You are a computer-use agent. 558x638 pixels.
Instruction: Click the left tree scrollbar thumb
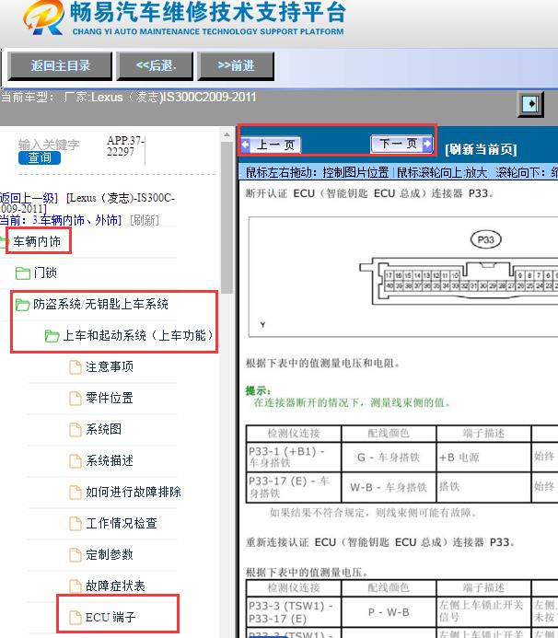(x=227, y=217)
